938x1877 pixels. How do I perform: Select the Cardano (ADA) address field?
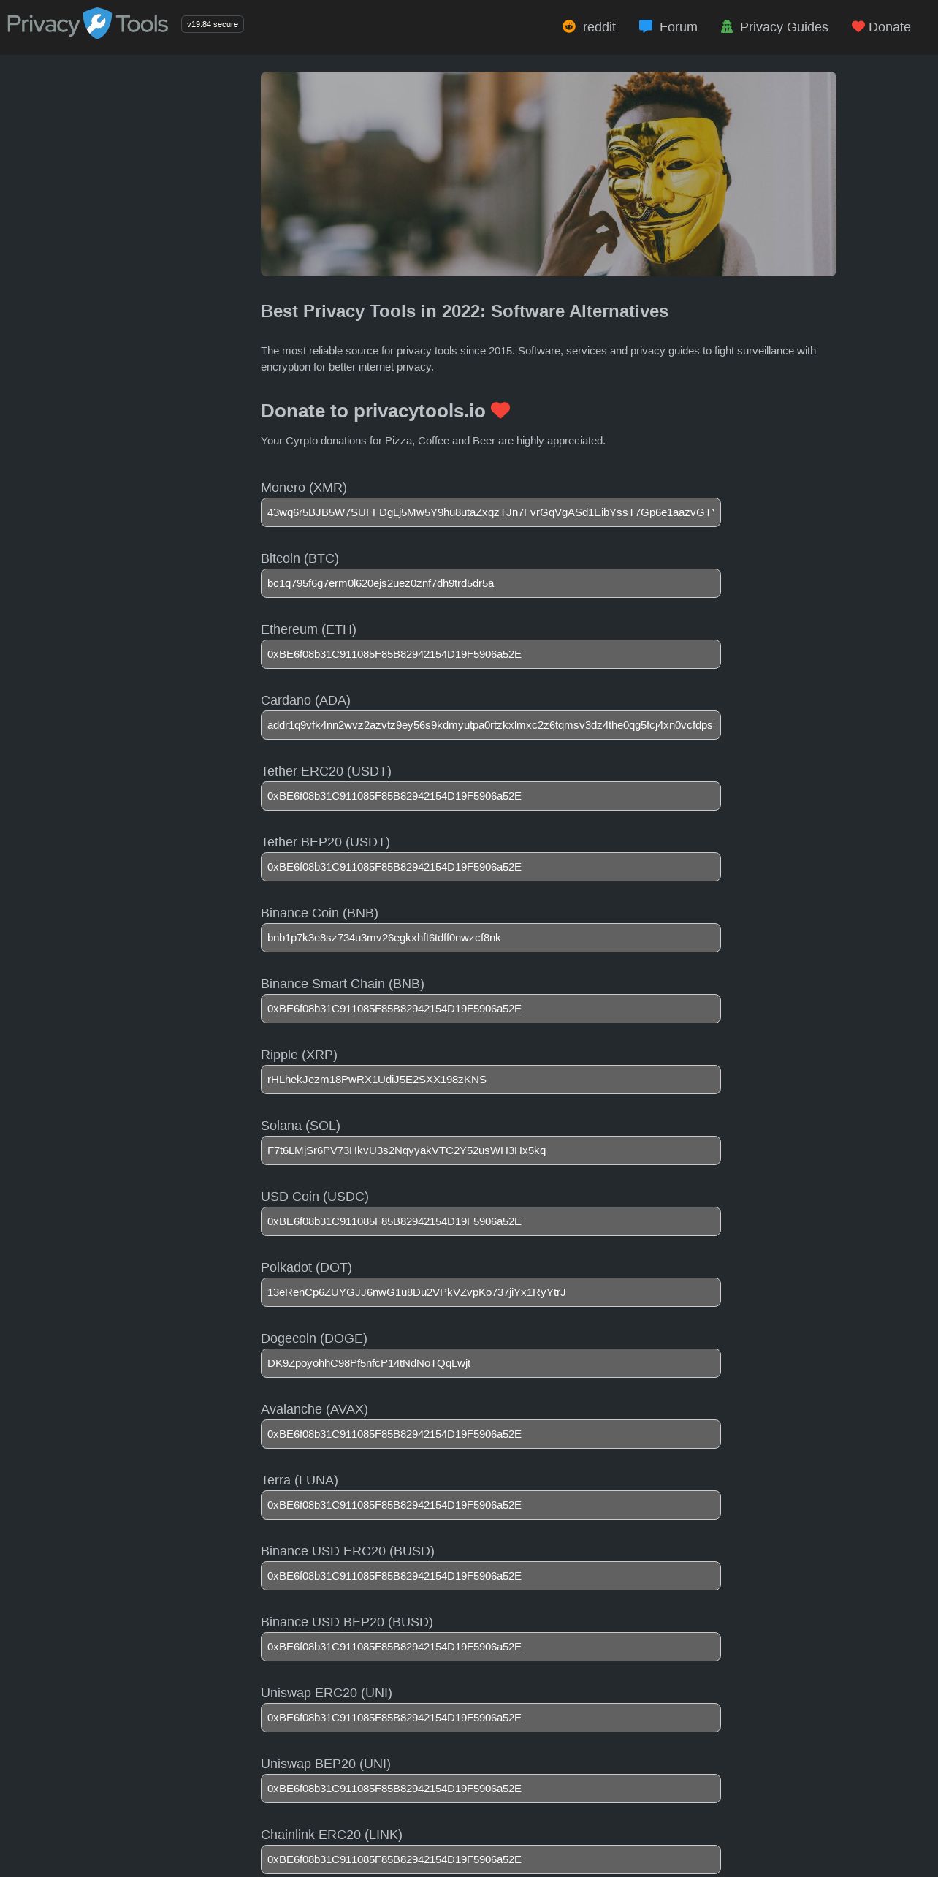pos(491,725)
